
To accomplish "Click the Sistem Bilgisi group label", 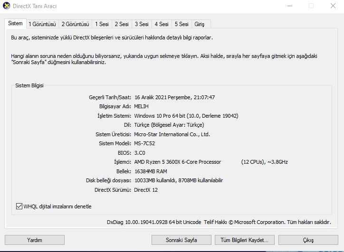I will tap(29, 85).
